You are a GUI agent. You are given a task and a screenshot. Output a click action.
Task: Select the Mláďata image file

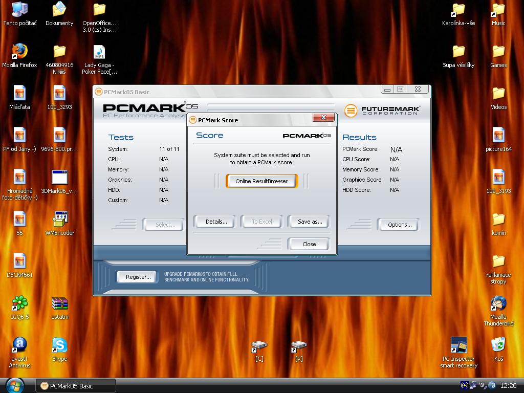[20, 97]
